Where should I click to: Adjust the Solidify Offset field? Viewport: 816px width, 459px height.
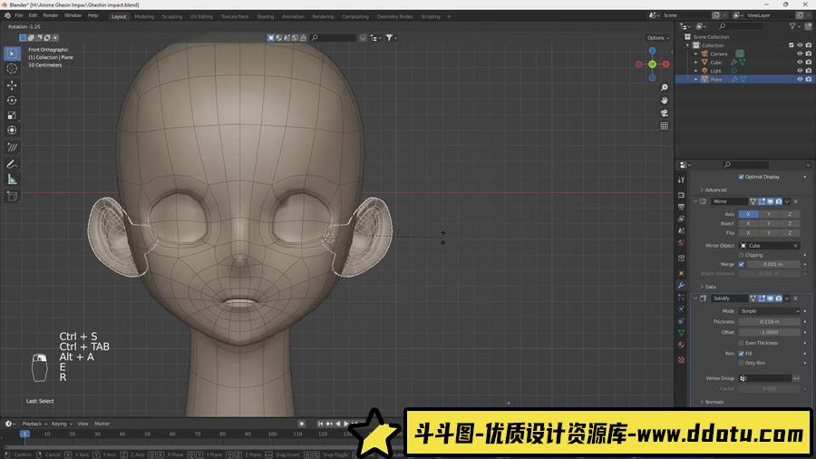click(769, 332)
